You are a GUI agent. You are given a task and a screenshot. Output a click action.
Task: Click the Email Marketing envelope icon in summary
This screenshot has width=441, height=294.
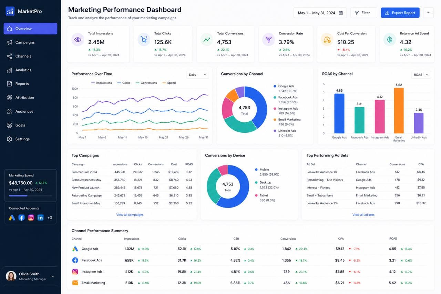pos(75,283)
